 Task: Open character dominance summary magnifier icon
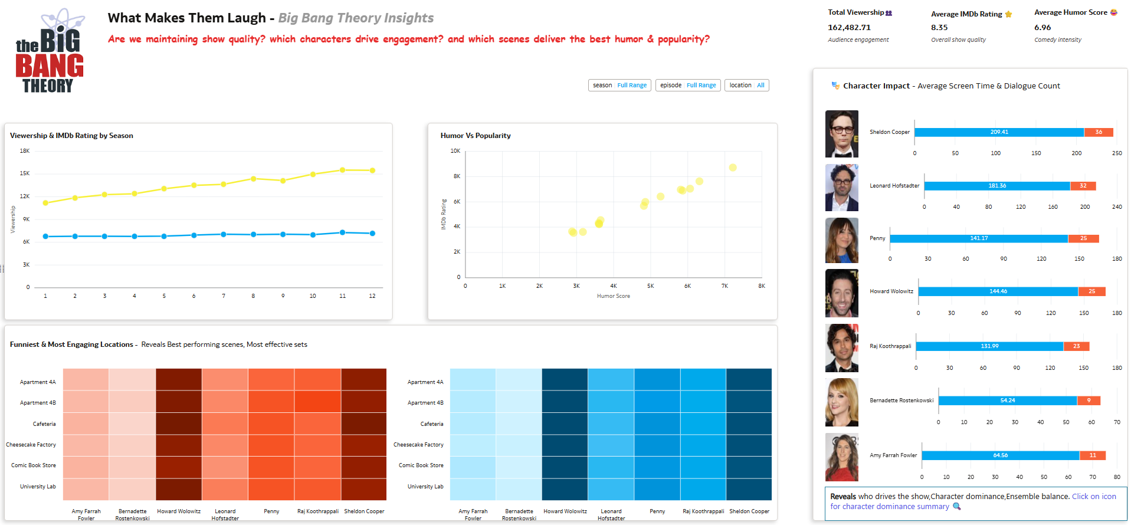[957, 507]
